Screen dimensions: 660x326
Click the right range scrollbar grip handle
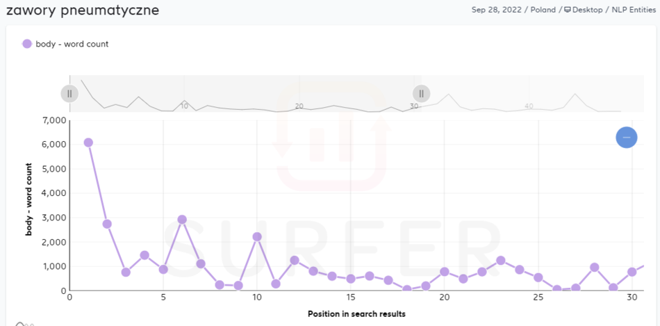point(421,94)
